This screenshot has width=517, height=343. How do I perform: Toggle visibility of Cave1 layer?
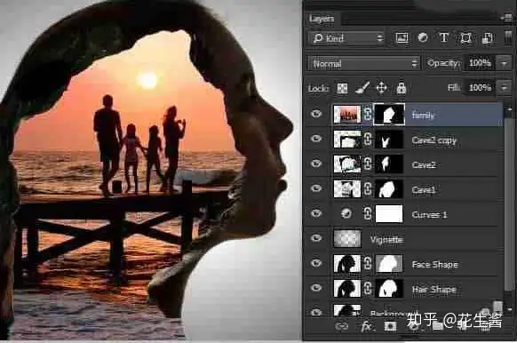point(316,188)
